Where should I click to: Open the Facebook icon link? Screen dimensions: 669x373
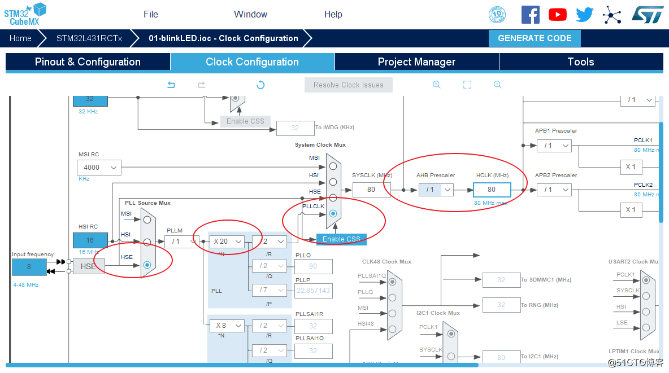(531, 15)
